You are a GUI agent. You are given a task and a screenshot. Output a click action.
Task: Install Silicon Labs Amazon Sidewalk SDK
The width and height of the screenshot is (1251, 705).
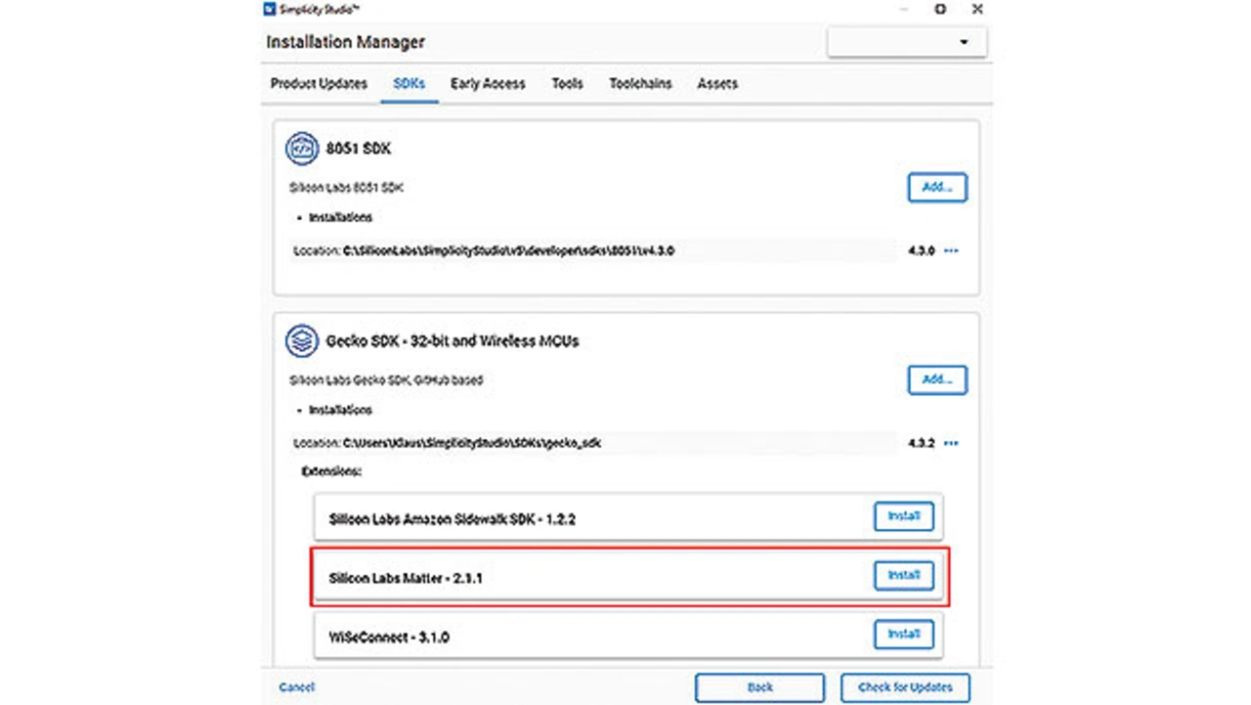point(903,516)
